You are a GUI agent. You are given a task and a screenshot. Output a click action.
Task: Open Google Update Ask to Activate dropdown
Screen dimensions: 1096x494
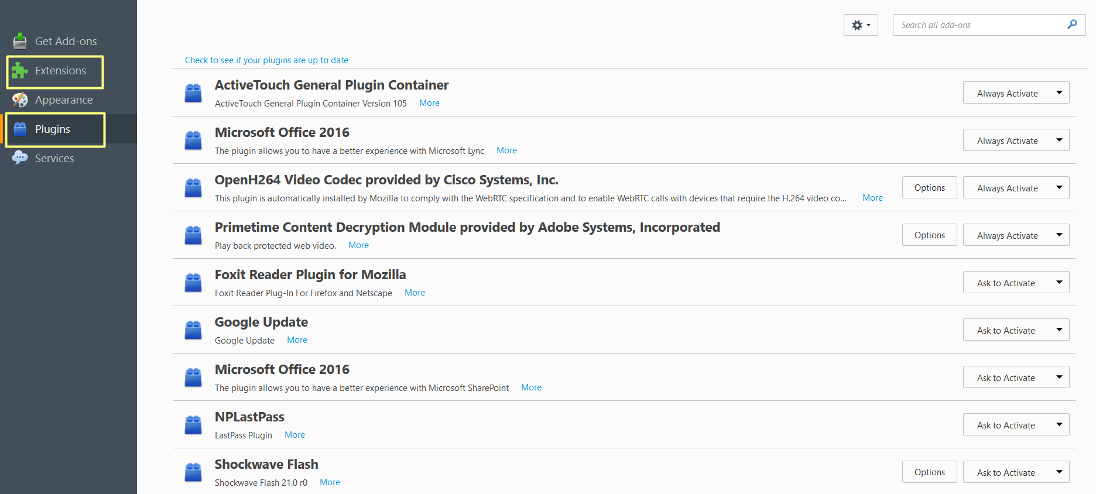[x=1016, y=330]
